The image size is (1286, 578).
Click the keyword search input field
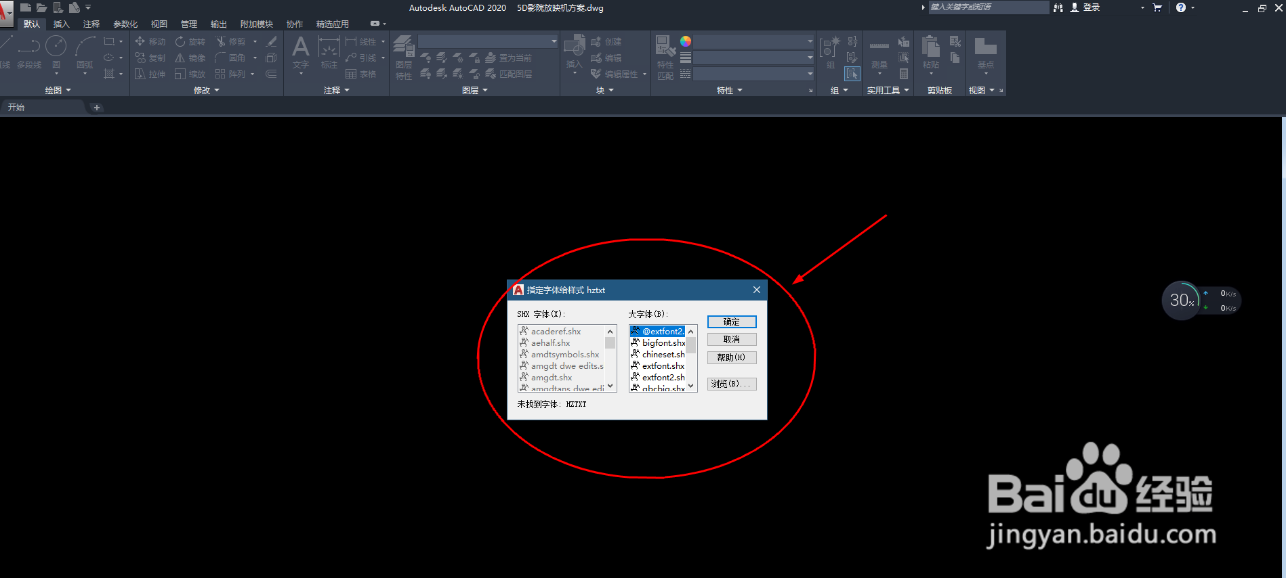pyautogui.click(x=988, y=7)
